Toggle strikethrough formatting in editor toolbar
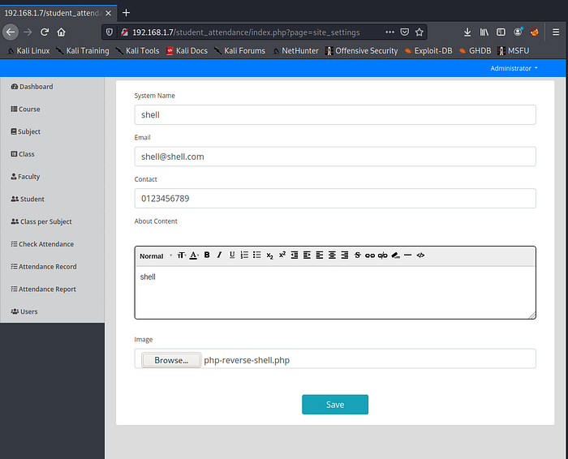 357,255
